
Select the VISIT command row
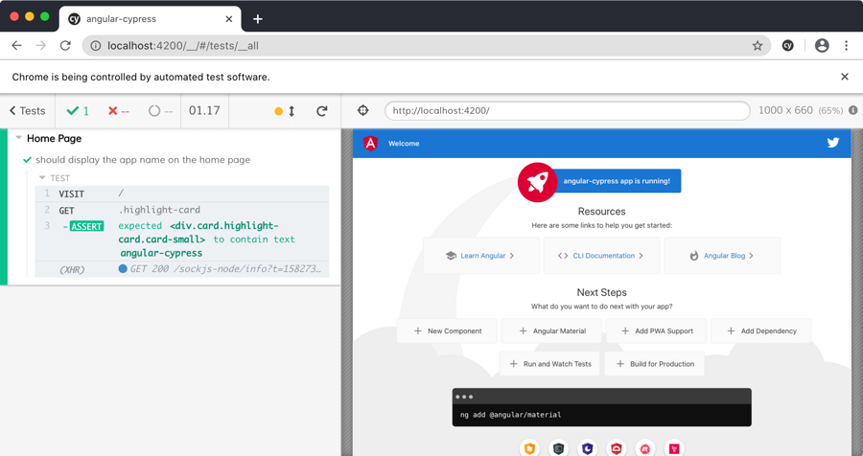(x=182, y=194)
